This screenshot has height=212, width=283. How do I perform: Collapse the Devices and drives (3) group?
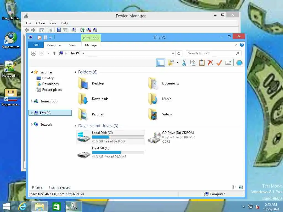(75, 126)
